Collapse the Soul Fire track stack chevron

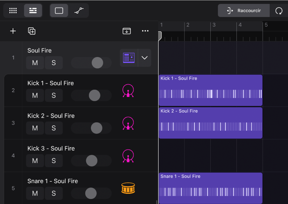point(144,57)
